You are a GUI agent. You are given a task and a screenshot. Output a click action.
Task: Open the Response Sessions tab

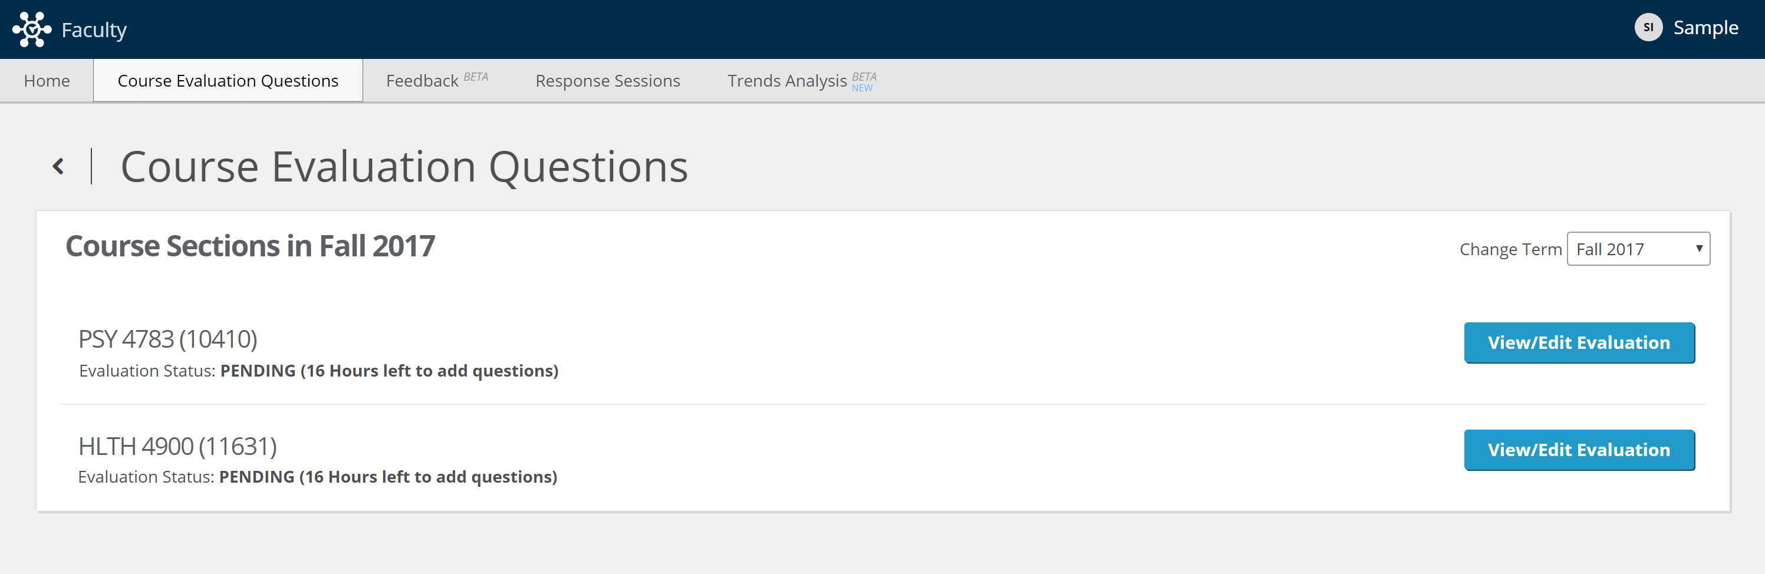(607, 81)
